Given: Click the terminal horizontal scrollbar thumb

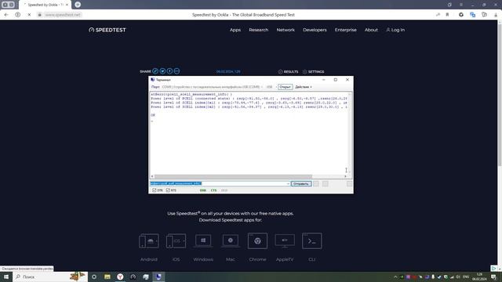Looking at the screenshot, I should click(233, 176).
